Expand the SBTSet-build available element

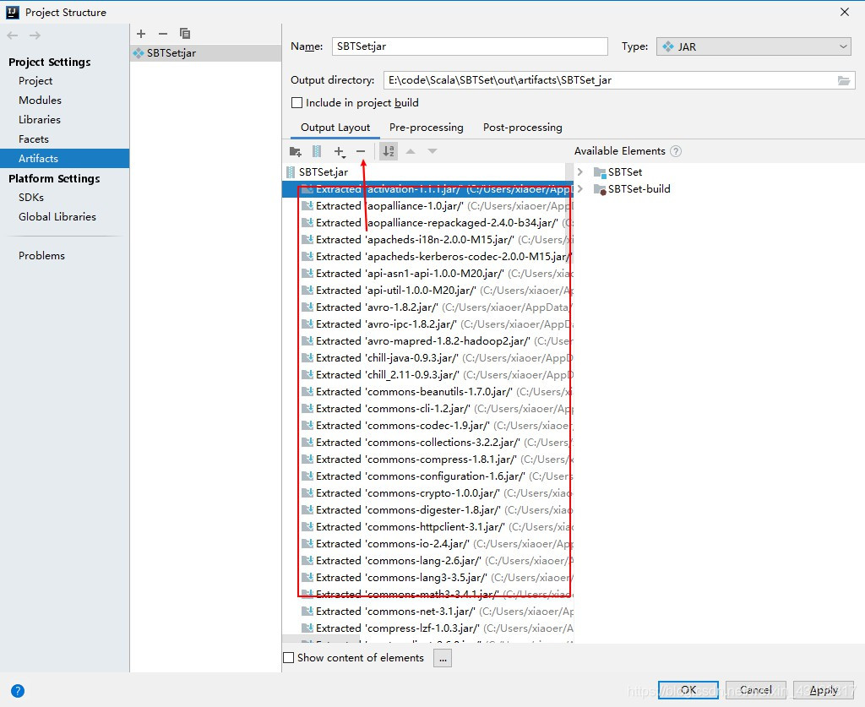579,188
